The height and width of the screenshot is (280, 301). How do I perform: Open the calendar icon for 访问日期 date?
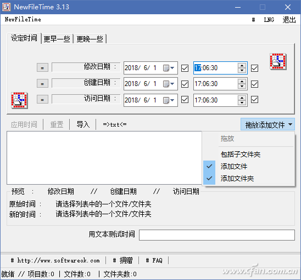click(x=166, y=100)
